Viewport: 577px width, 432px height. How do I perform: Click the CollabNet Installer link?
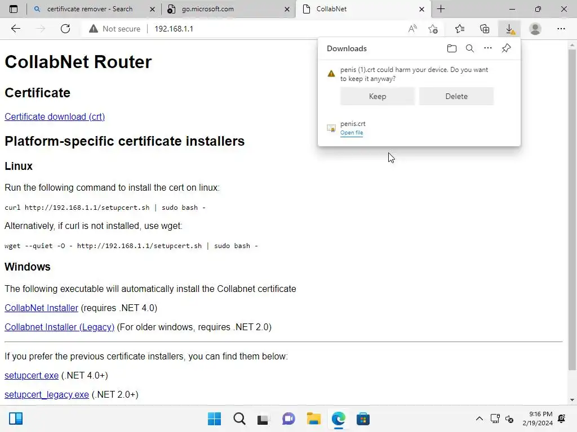41,308
